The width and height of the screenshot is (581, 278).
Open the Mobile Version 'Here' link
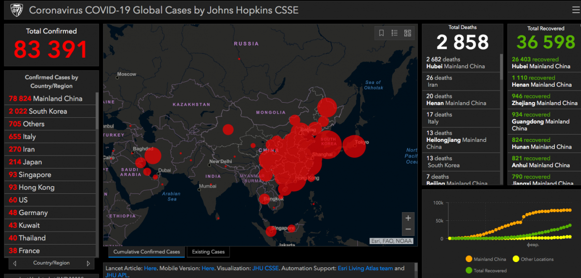point(208,268)
